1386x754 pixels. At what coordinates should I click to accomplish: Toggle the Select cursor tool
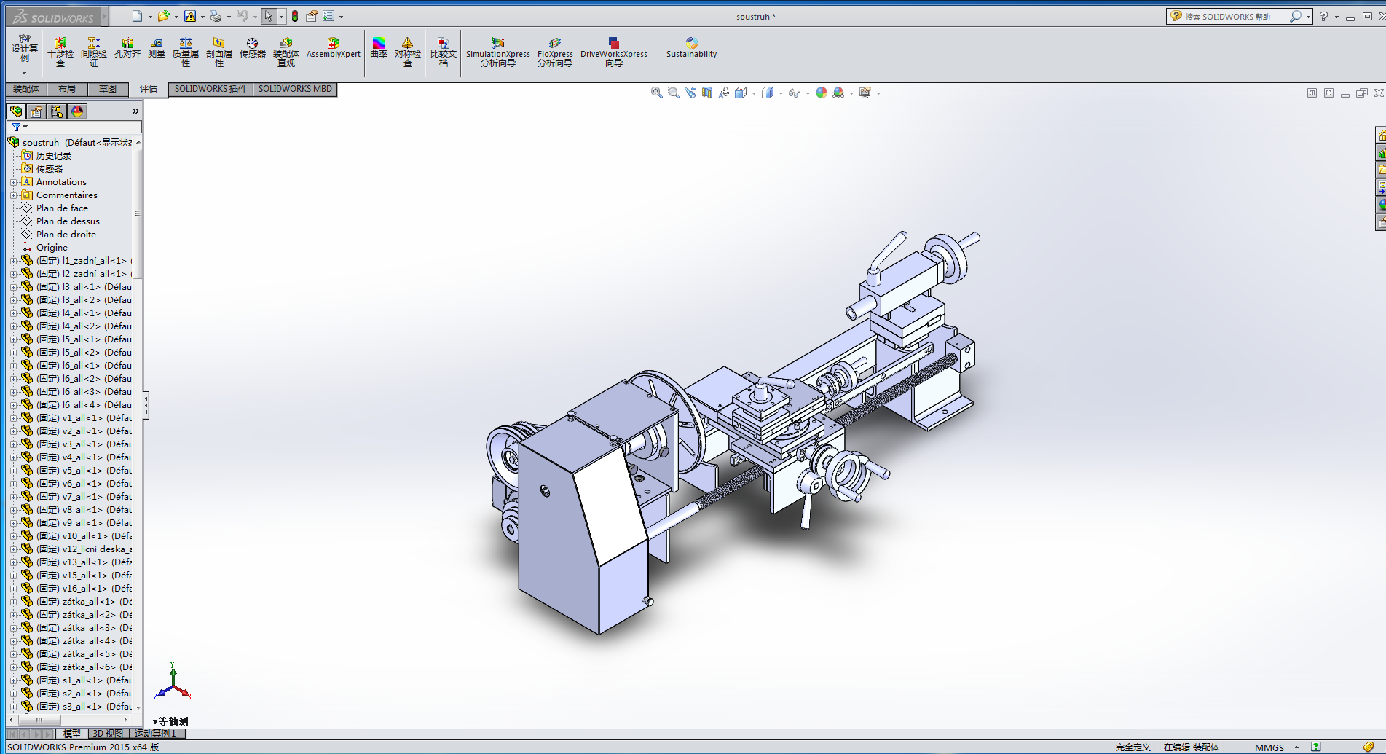[268, 16]
